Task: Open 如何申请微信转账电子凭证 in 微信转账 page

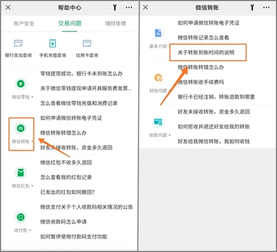Action: tap(208, 23)
